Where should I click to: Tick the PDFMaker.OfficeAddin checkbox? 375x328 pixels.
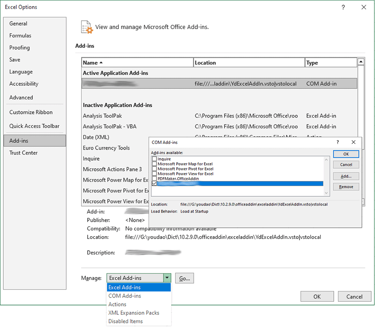click(x=154, y=179)
